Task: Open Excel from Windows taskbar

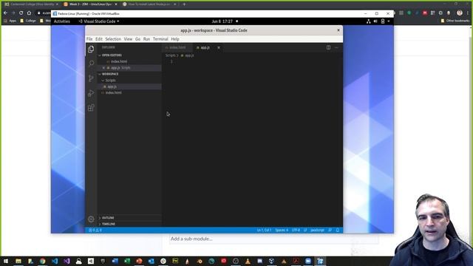Action: click(x=127, y=261)
